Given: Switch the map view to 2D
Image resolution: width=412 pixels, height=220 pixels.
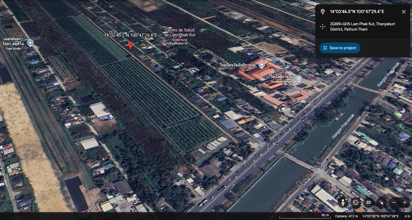Looking at the screenshot, I should coord(369,202).
